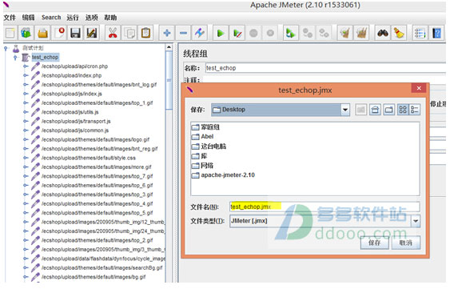This screenshot has height=289, width=450.
Task: Expand the /ecshop/upload/js/transport.js node
Action: pyautogui.click(x=26, y=122)
